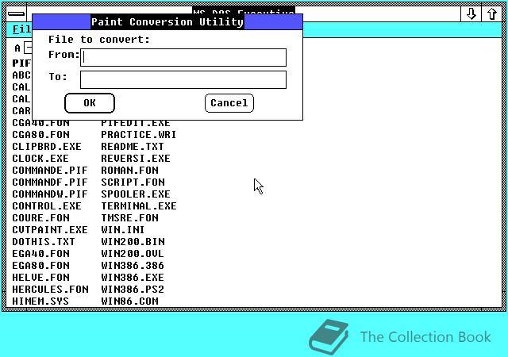Open the MS-DOS Executive control menu box

(16, 13)
